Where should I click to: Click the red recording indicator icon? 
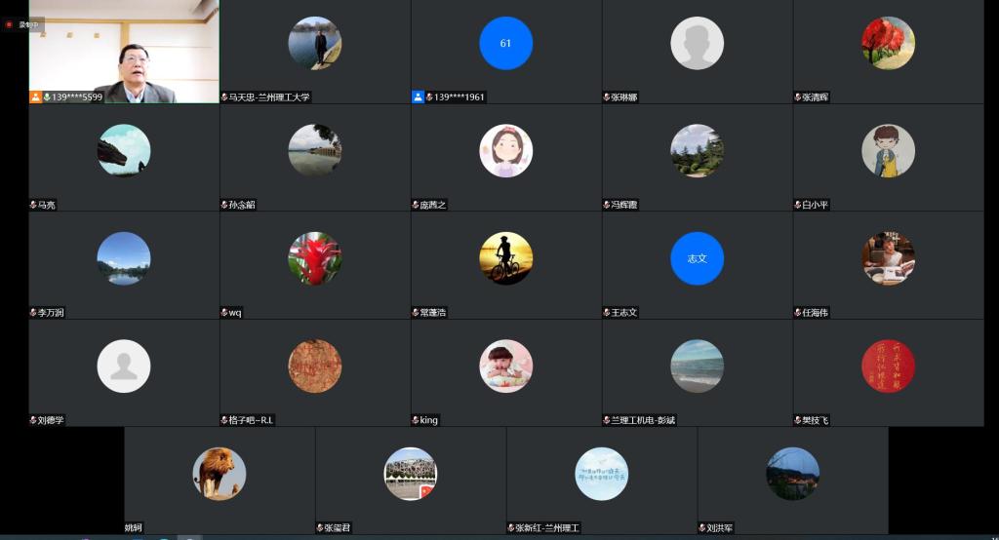pyautogui.click(x=9, y=24)
